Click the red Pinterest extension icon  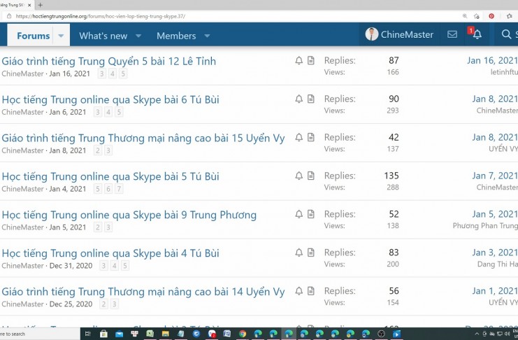coord(491,16)
